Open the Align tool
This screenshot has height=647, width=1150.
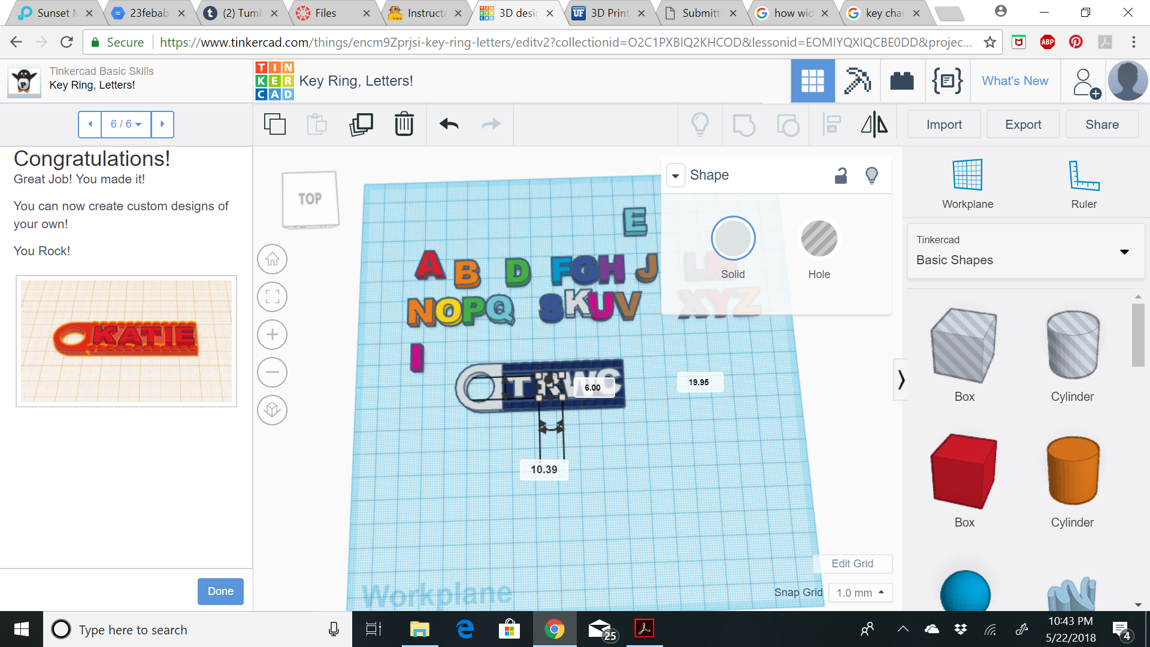tap(832, 125)
